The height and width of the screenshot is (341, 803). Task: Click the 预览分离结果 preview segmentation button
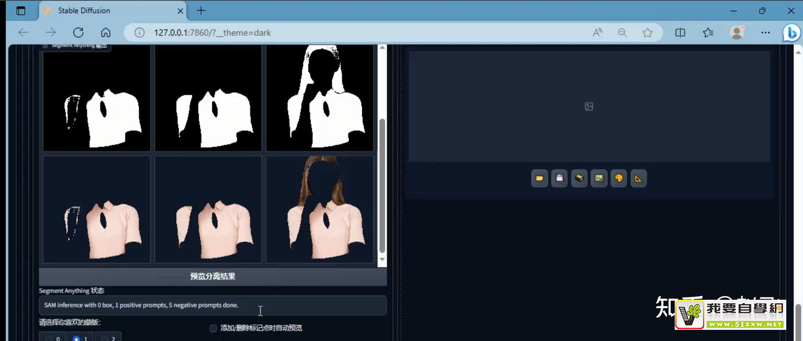[x=212, y=276]
